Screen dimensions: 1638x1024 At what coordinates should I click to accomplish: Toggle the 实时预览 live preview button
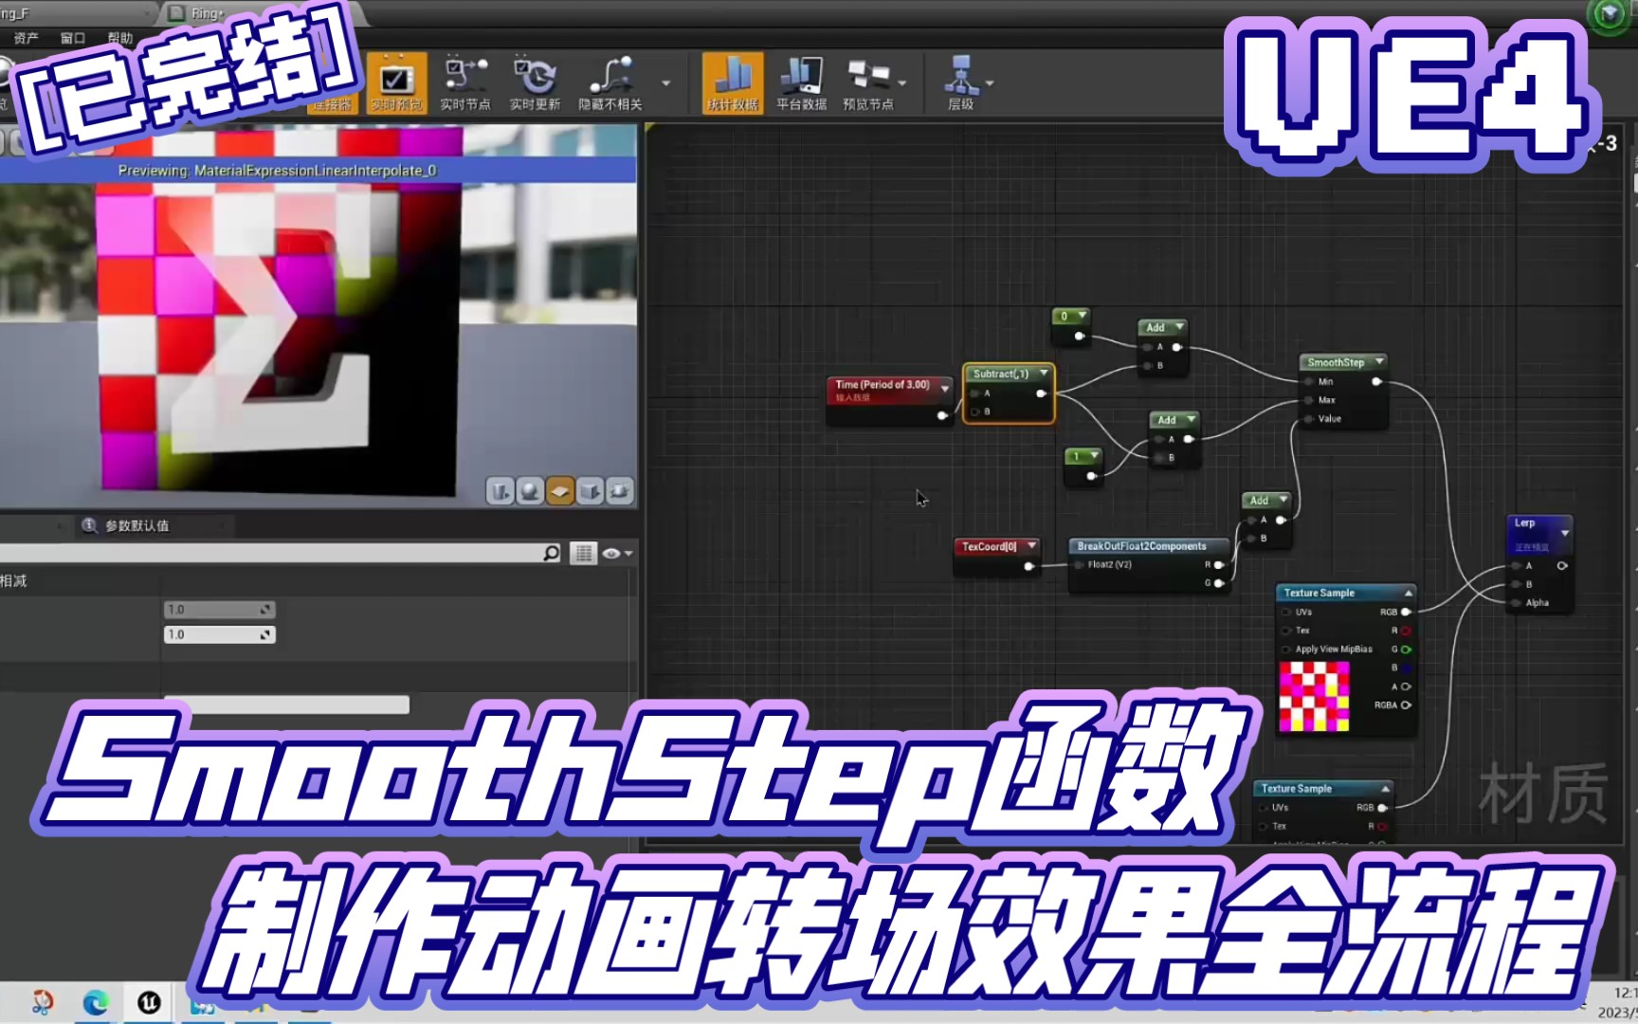coord(396,83)
